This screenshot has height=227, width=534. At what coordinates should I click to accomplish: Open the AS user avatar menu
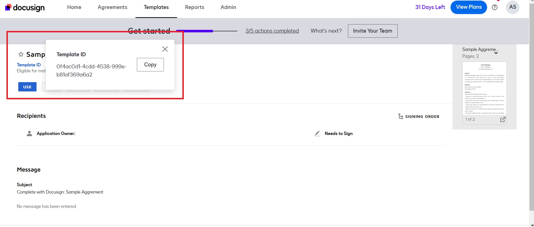tap(512, 7)
